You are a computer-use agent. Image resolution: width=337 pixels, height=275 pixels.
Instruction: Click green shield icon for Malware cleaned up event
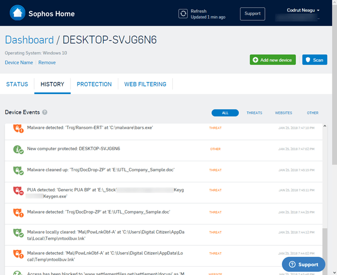click(x=18, y=170)
